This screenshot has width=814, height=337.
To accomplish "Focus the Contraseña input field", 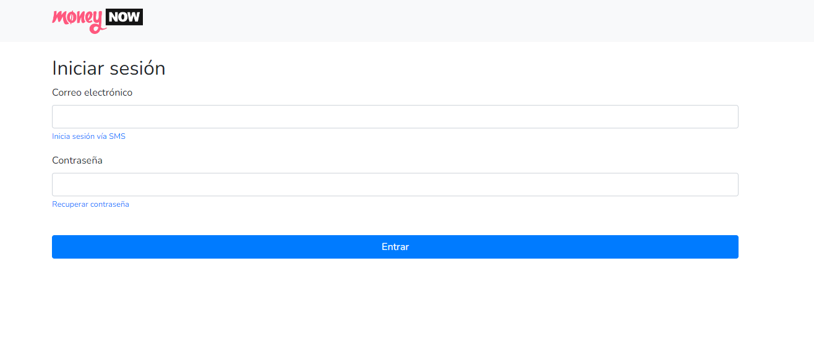I will (x=395, y=185).
